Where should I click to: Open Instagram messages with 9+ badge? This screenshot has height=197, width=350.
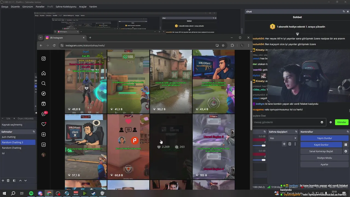[43, 114]
